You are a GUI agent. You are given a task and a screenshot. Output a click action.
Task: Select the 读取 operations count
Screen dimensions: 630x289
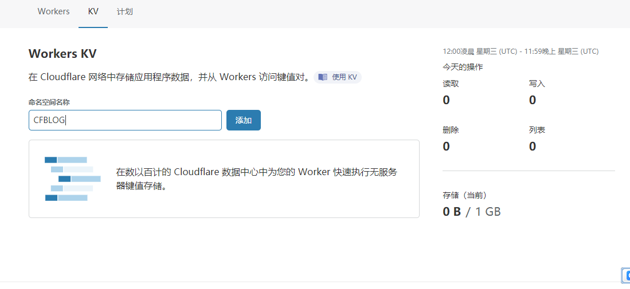(x=447, y=100)
